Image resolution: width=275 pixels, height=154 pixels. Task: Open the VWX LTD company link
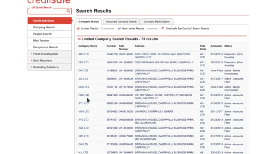pyautogui.click(x=84, y=112)
